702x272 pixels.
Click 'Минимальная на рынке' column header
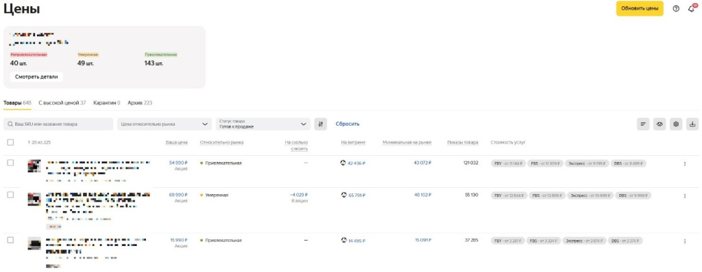point(407,142)
